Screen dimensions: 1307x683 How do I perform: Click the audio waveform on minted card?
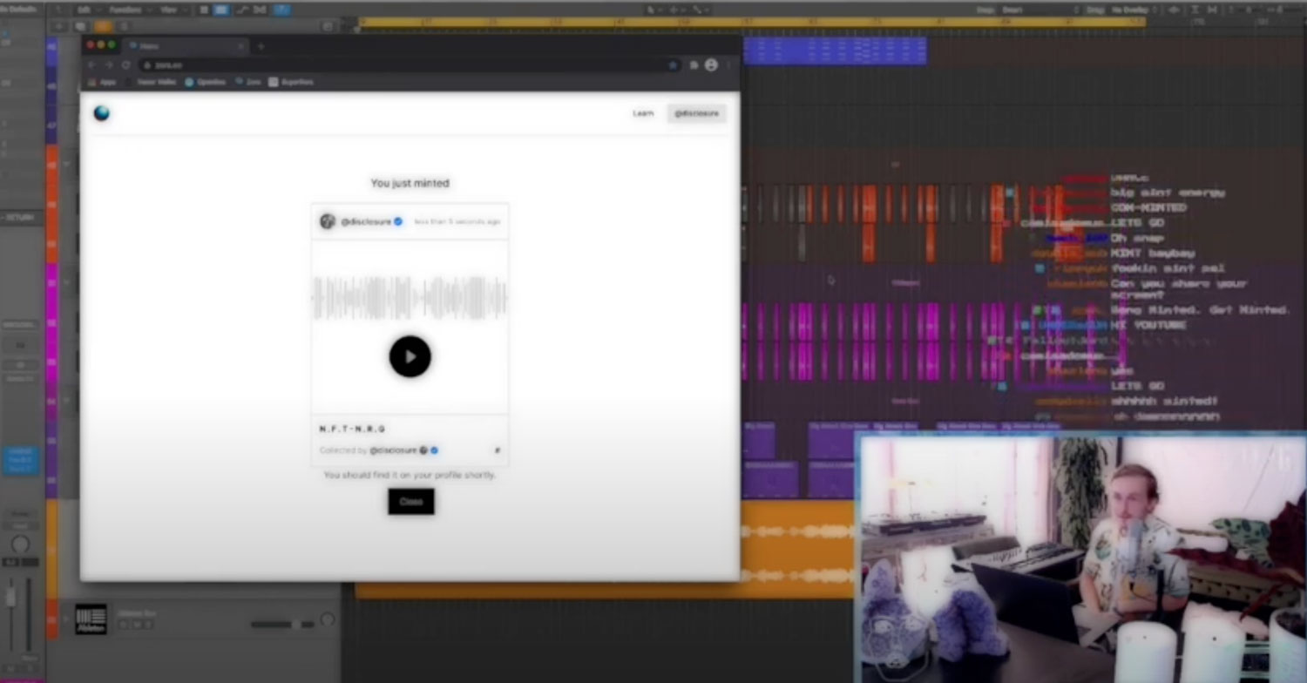(410, 297)
